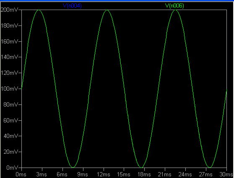
Task: Click the first waveform peak near 3ms
Action: point(39,10)
